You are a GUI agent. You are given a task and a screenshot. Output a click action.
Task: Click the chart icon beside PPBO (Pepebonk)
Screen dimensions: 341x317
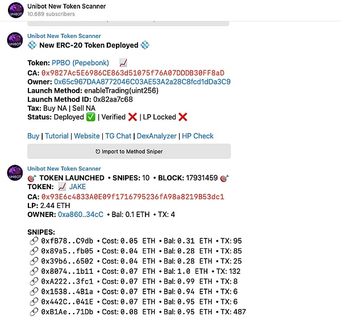(123, 63)
